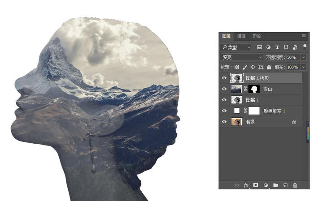Open the fx layer style menu
Viewport: 314px width, 201px height.
pyautogui.click(x=246, y=185)
